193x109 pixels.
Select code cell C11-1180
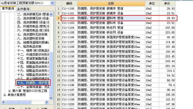(69, 9)
